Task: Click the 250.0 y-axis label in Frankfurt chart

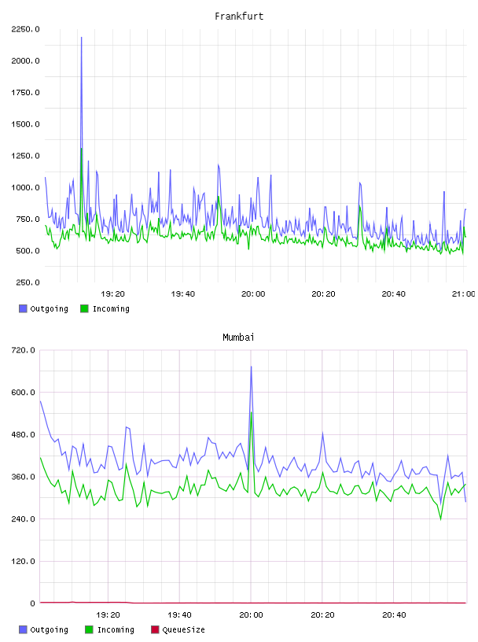Action: tap(28, 282)
